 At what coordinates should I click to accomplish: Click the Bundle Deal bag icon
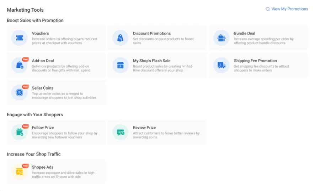tap(221, 38)
